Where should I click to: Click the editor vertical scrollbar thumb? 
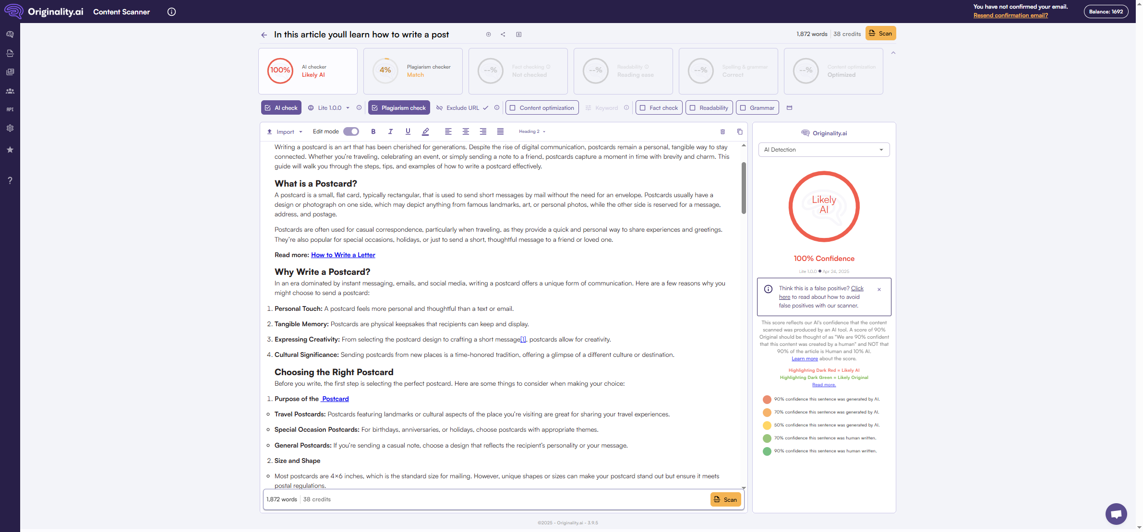(x=744, y=188)
